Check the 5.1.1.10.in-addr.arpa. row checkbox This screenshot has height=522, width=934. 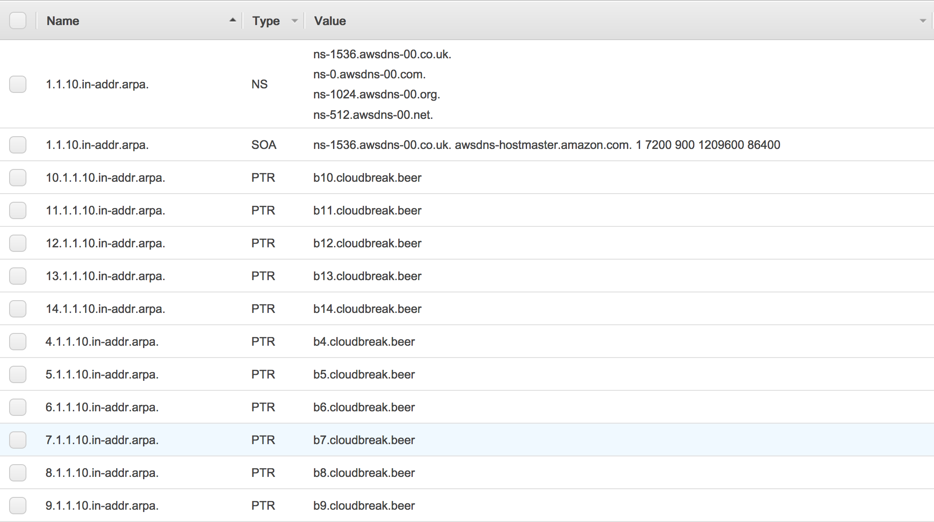pos(18,374)
